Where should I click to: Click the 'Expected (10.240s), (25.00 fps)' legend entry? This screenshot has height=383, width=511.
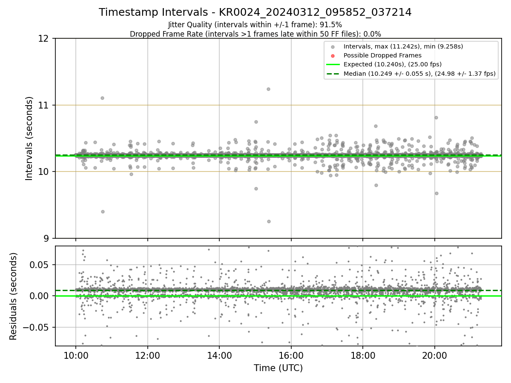click(392, 64)
